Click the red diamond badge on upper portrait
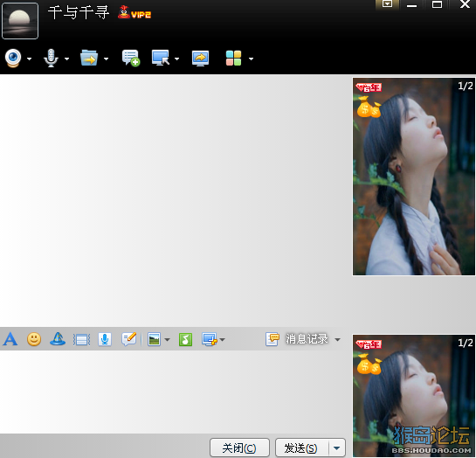 click(369, 87)
